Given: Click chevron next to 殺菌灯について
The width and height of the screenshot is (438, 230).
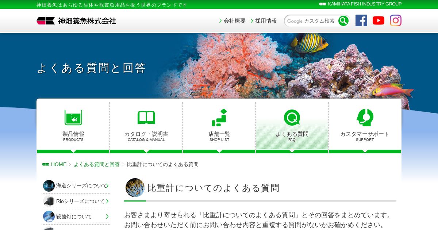Looking at the screenshot, I should tap(107, 216).
